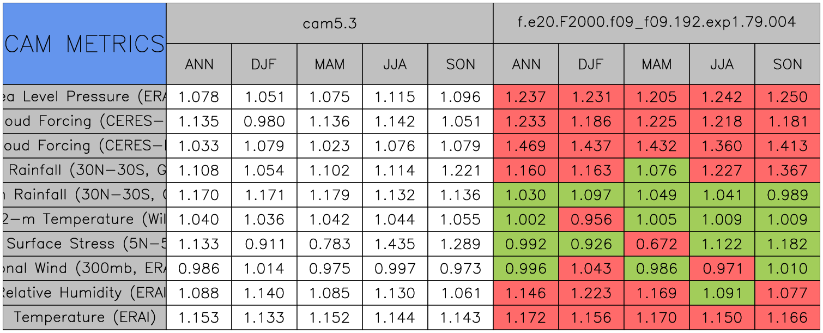Select the DJF column header under cam5.3

point(264,64)
